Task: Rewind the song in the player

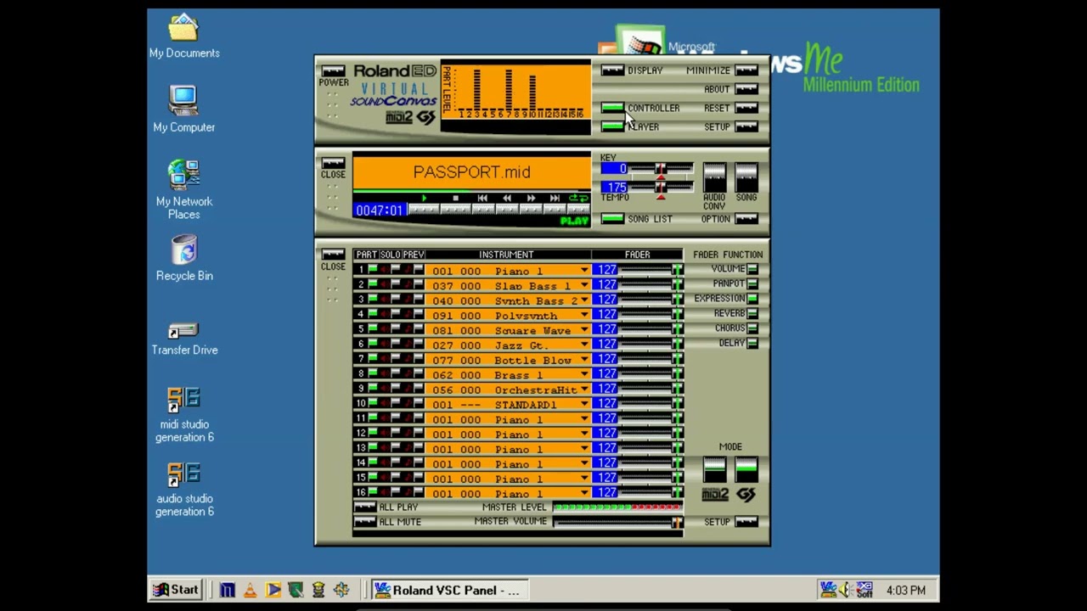Action: [507, 210]
